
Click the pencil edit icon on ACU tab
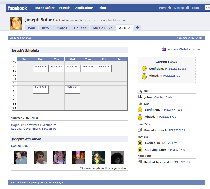[129, 28]
